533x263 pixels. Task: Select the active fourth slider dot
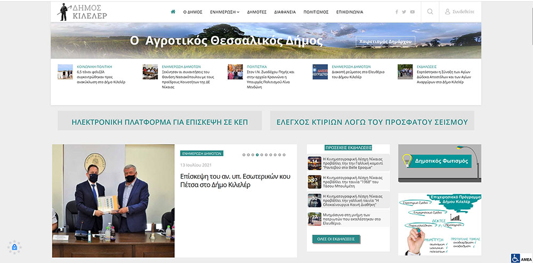[x=257, y=155]
